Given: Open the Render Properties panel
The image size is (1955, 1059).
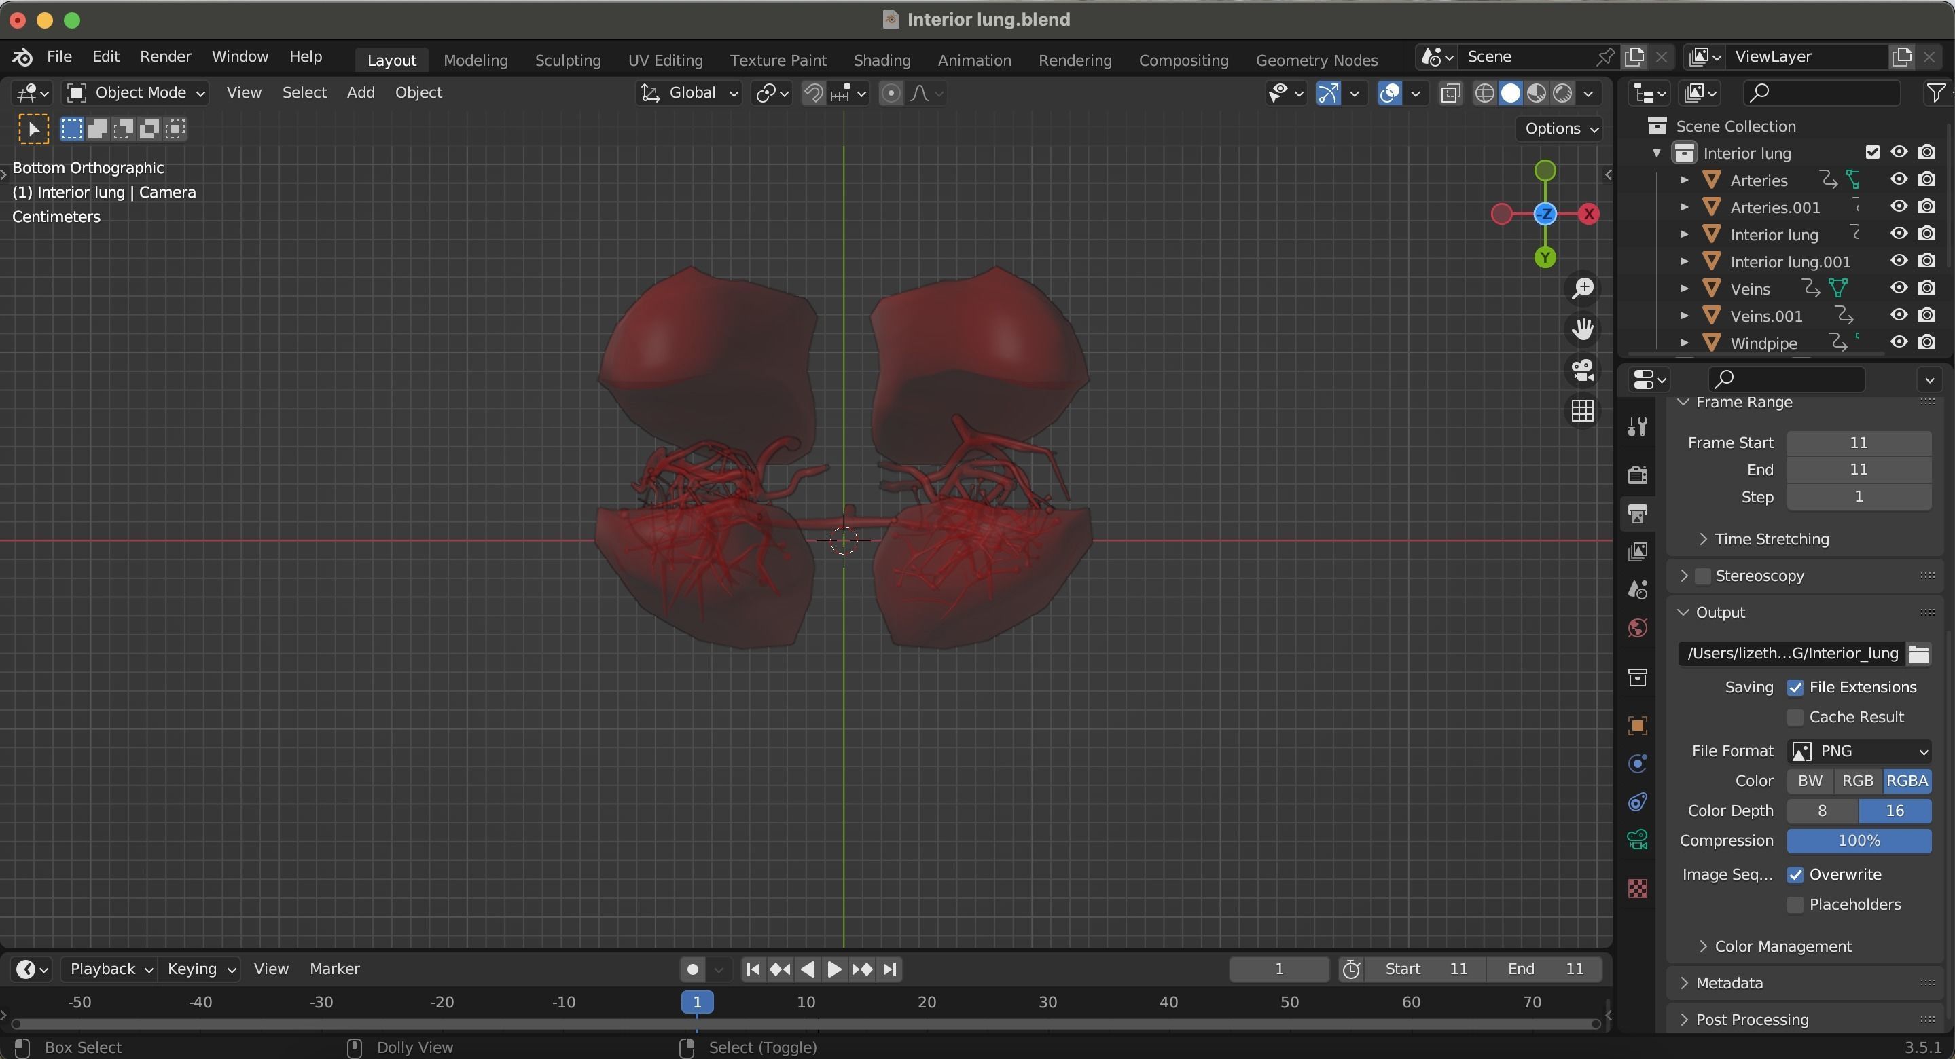Looking at the screenshot, I should tap(1637, 474).
